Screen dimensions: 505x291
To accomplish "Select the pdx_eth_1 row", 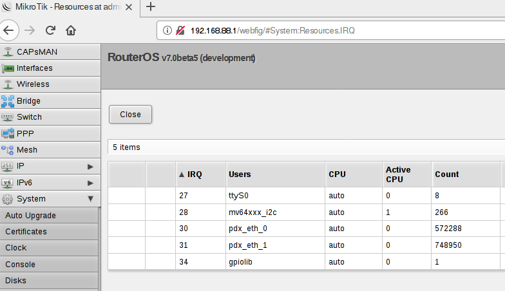I will (x=307, y=245).
